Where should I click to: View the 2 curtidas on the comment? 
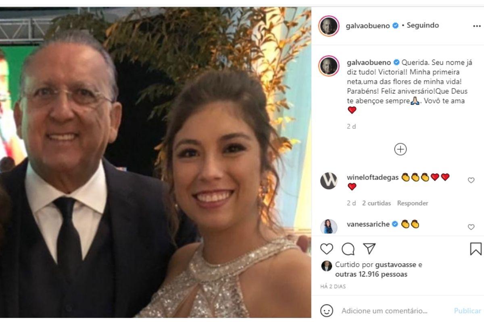click(x=376, y=203)
